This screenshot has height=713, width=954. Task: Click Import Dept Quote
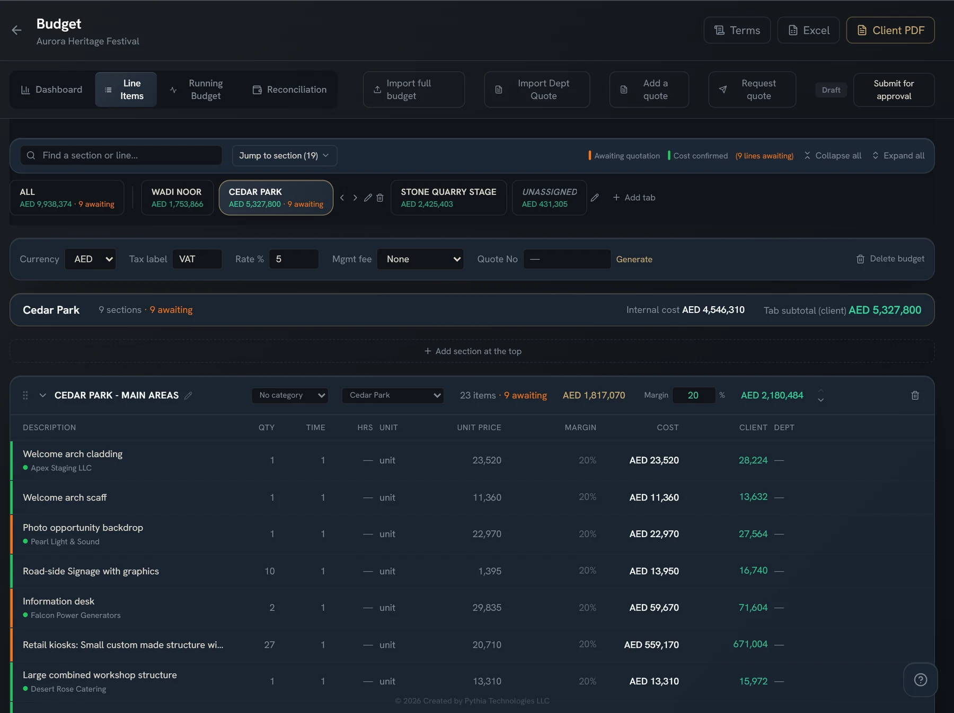[x=537, y=90]
